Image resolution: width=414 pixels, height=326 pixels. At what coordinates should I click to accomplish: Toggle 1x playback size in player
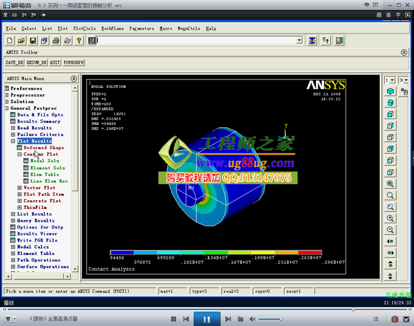tap(24, 15)
